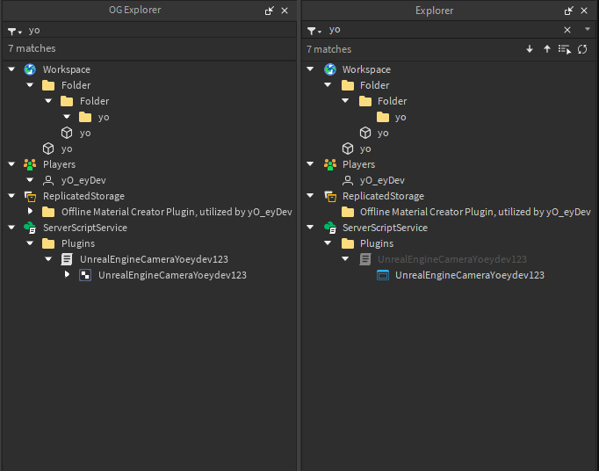Image resolution: width=599 pixels, height=471 pixels.
Task: Expand Offline Material Creator Plugin folder in OG Explorer
Action: pyautogui.click(x=30, y=211)
